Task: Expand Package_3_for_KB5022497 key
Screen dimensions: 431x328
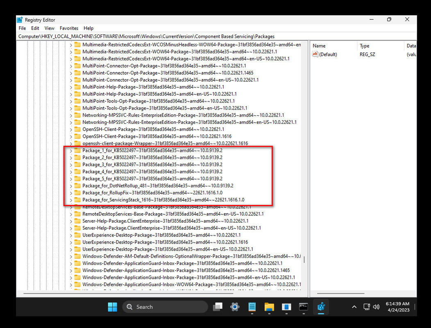Action: tap(70, 165)
